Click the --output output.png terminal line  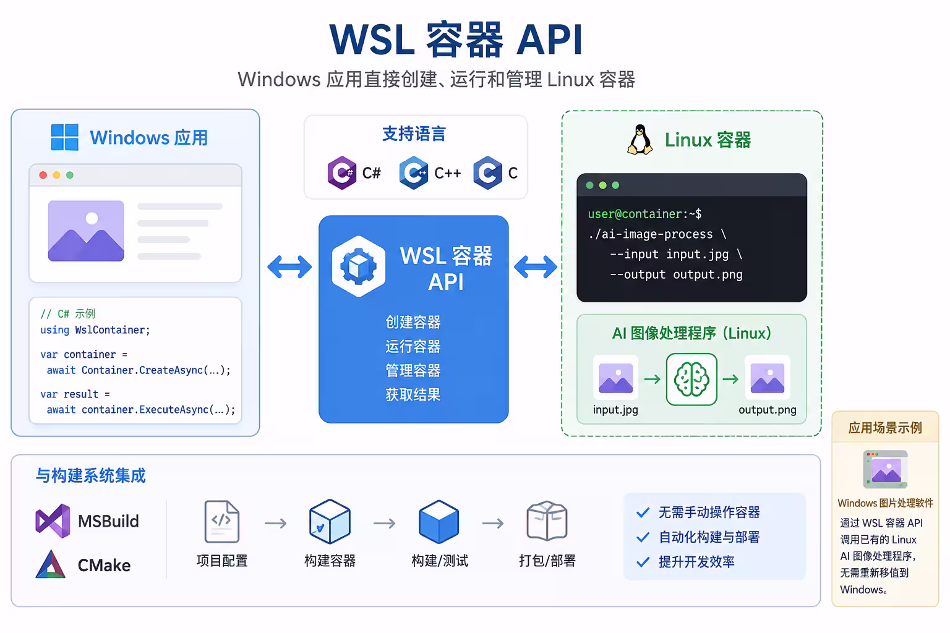pos(676,274)
